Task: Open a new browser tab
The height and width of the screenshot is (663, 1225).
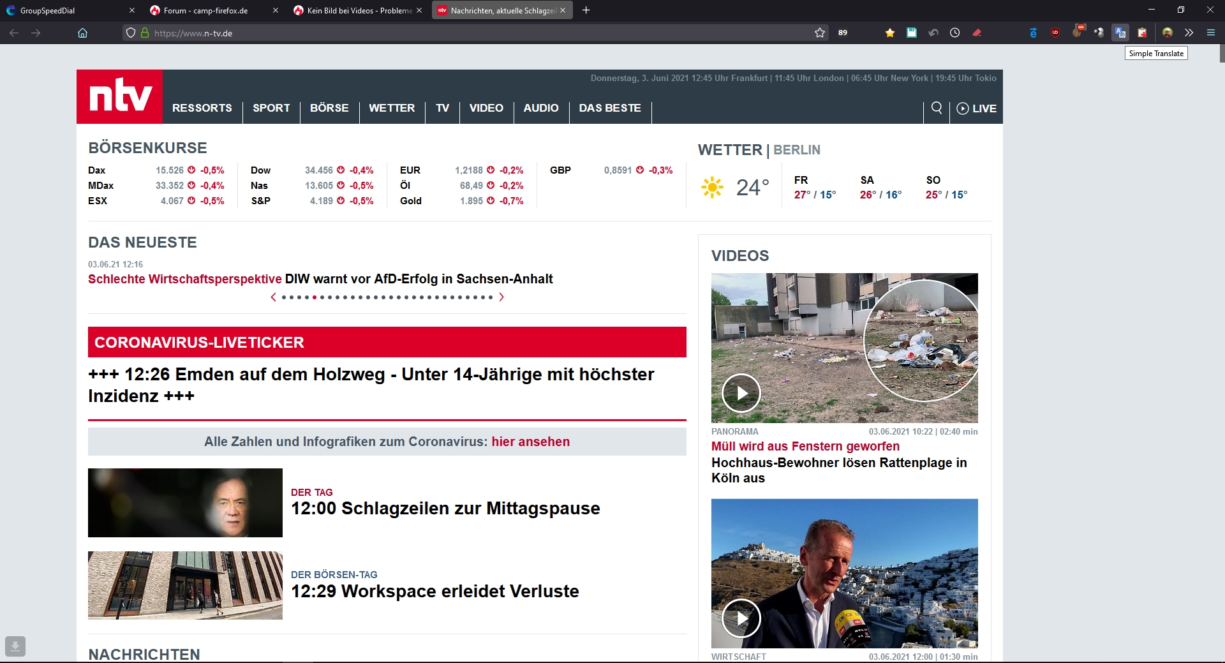Action: (x=586, y=10)
